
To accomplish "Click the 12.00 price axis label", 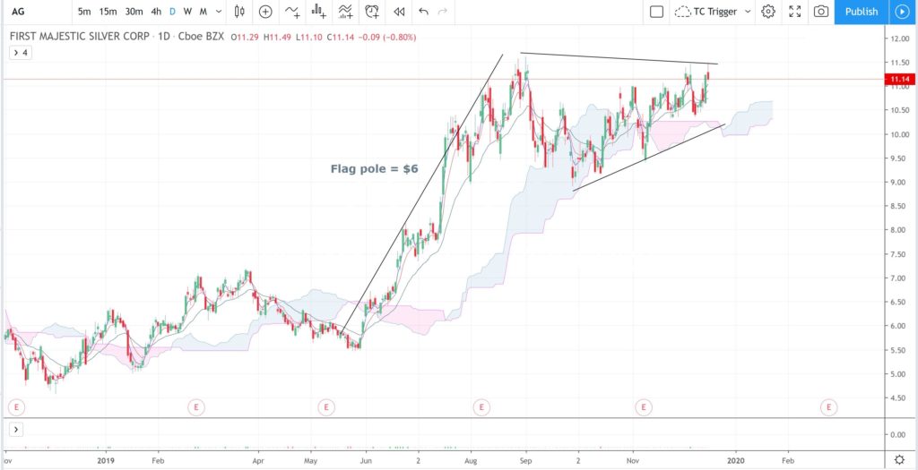I will 900,38.
